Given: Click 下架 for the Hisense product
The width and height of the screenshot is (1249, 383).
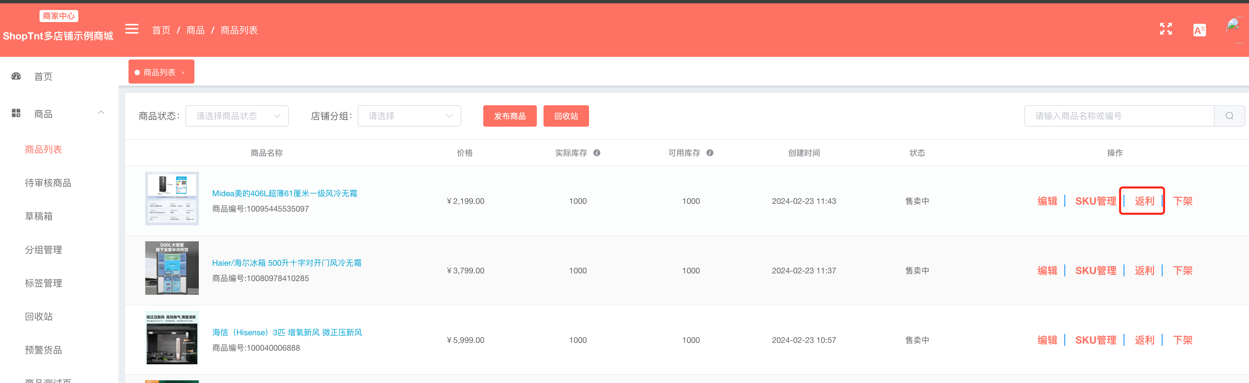Looking at the screenshot, I should click(1183, 341).
